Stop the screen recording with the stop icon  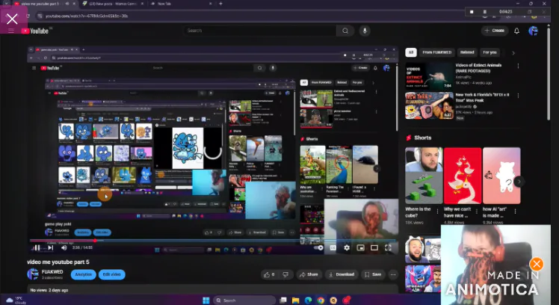coord(472,12)
